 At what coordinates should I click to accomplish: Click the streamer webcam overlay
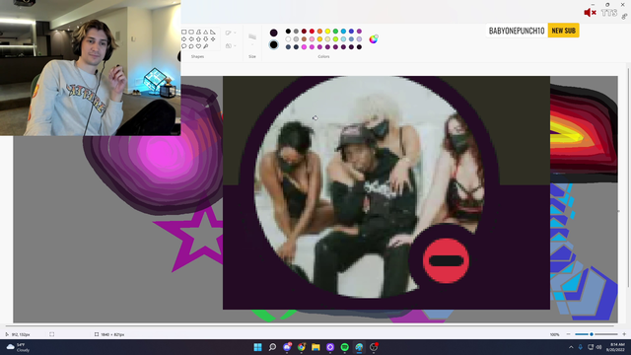(x=90, y=68)
